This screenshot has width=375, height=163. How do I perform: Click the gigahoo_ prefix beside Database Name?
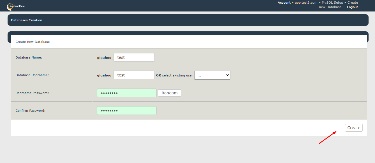(105, 58)
